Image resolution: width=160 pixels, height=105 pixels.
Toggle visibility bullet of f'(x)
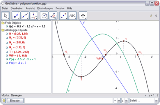(x=7, y=59)
